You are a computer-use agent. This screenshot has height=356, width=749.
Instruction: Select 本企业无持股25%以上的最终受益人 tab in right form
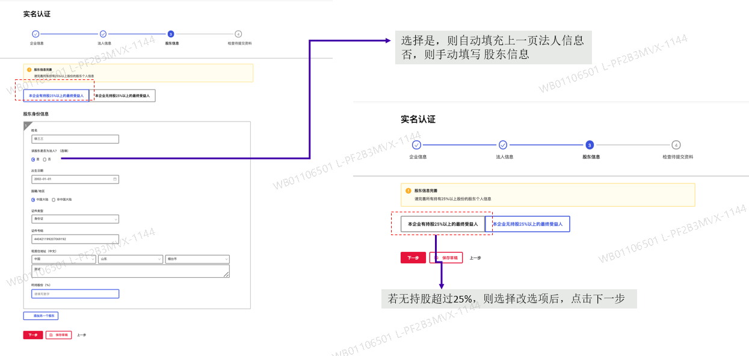[528, 224]
